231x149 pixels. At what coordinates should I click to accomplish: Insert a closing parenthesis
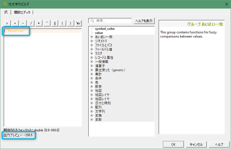(71, 23)
